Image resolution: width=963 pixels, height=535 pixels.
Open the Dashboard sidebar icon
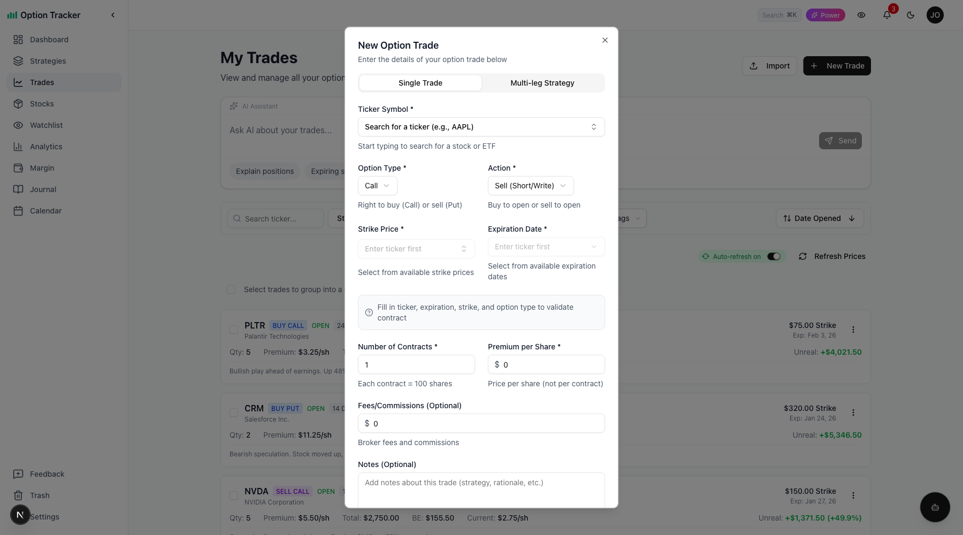pyautogui.click(x=18, y=40)
